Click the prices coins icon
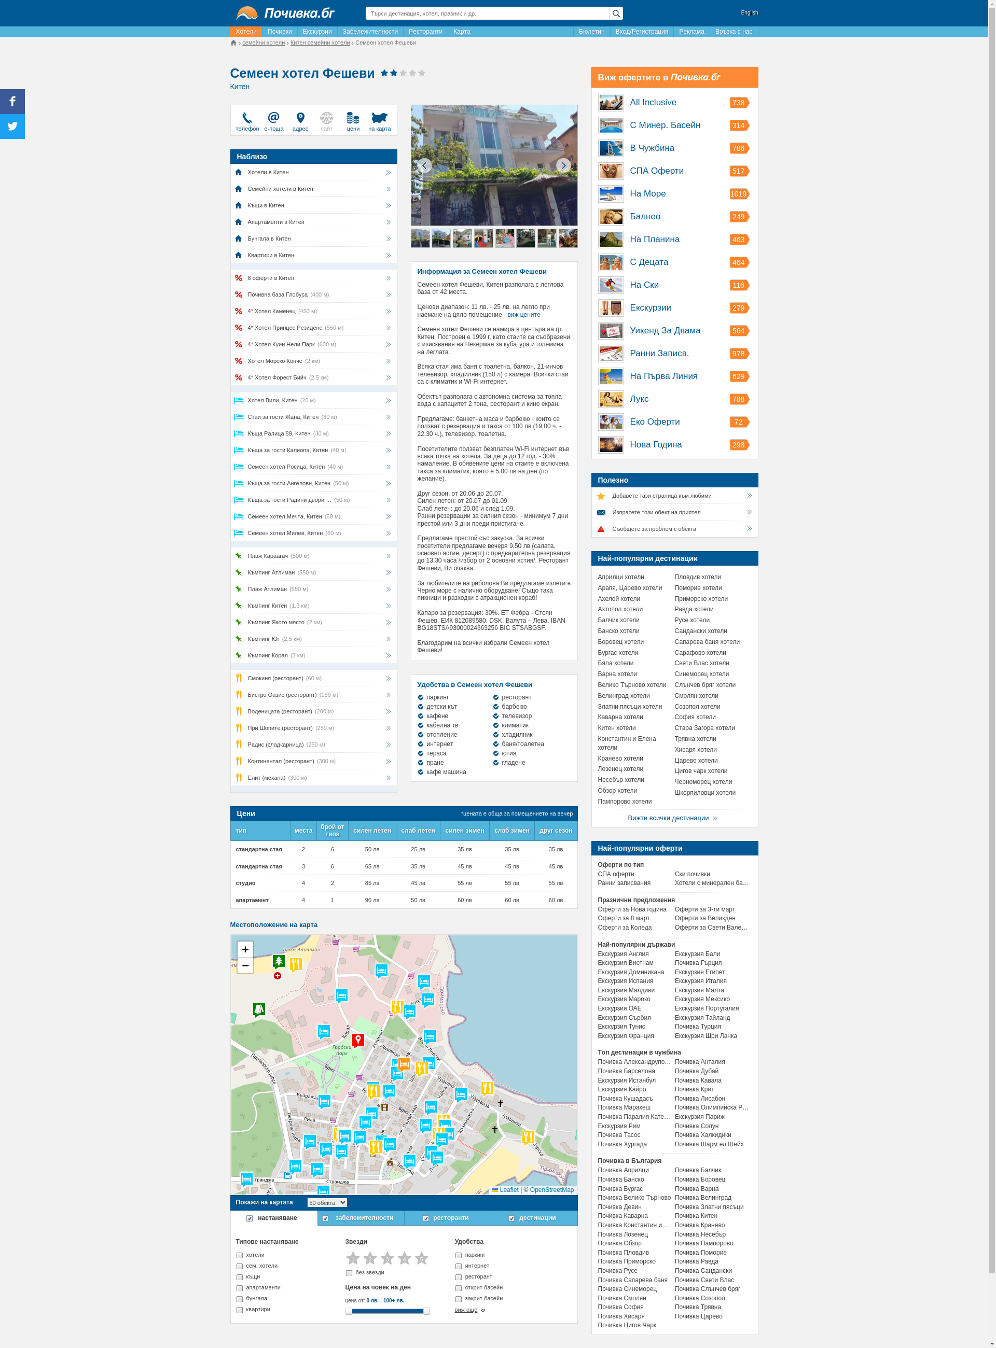 tap(353, 119)
